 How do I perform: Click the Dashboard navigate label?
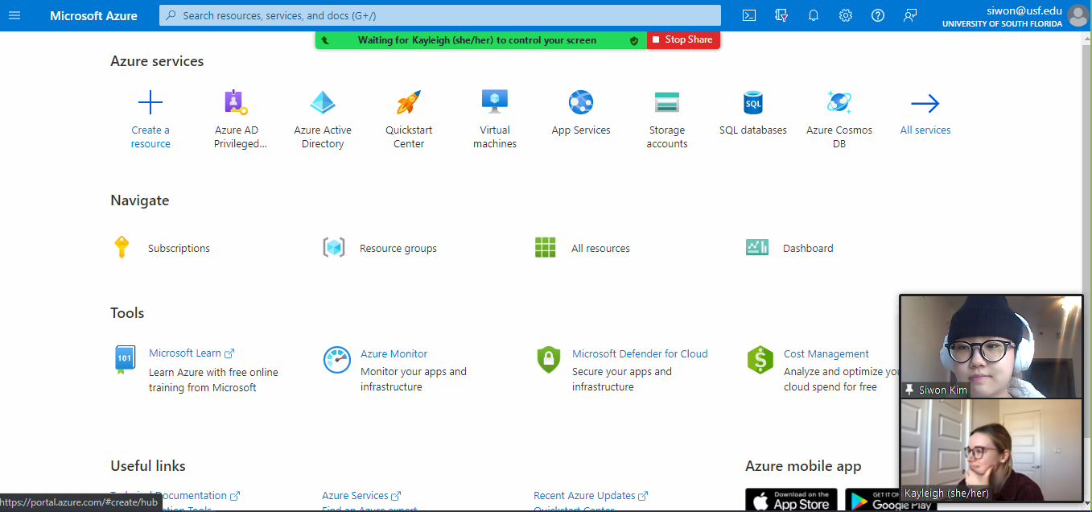click(x=808, y=248)
